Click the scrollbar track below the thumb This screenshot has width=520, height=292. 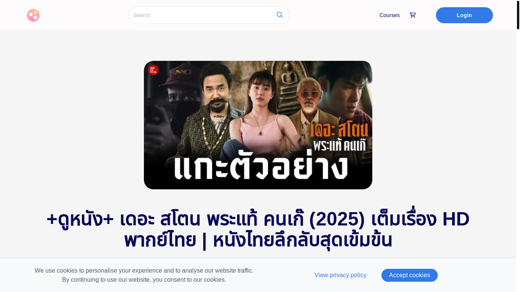click(518, 160)
